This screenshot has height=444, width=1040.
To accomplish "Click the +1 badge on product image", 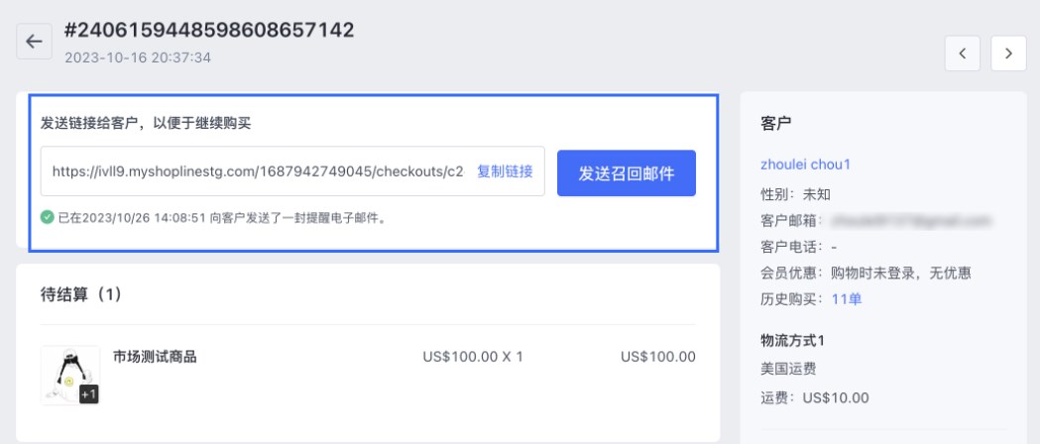I will (x=88, y=394).
